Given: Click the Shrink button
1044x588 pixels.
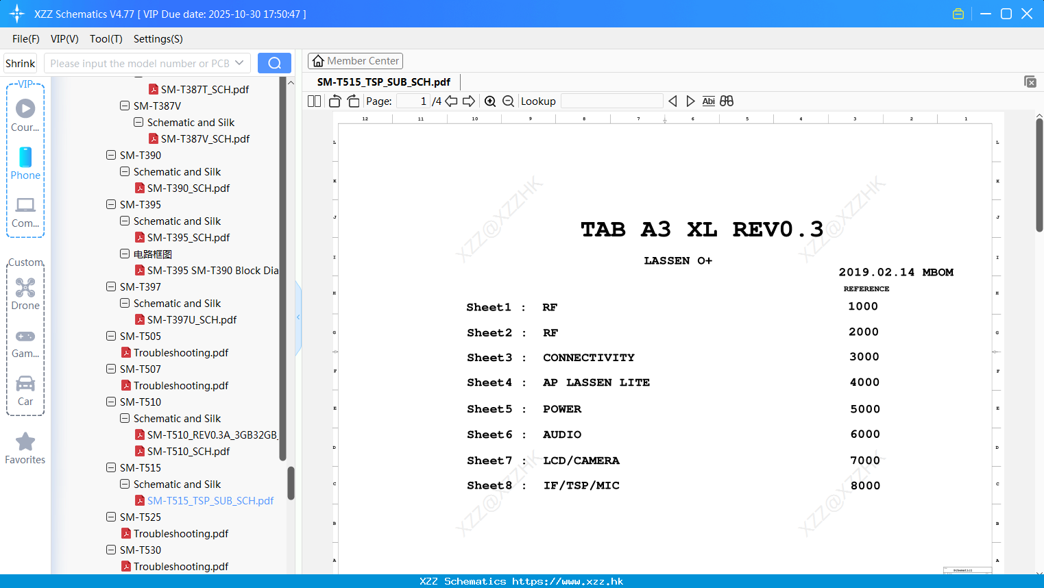Looking at the screenshot, I should point(20,63).
